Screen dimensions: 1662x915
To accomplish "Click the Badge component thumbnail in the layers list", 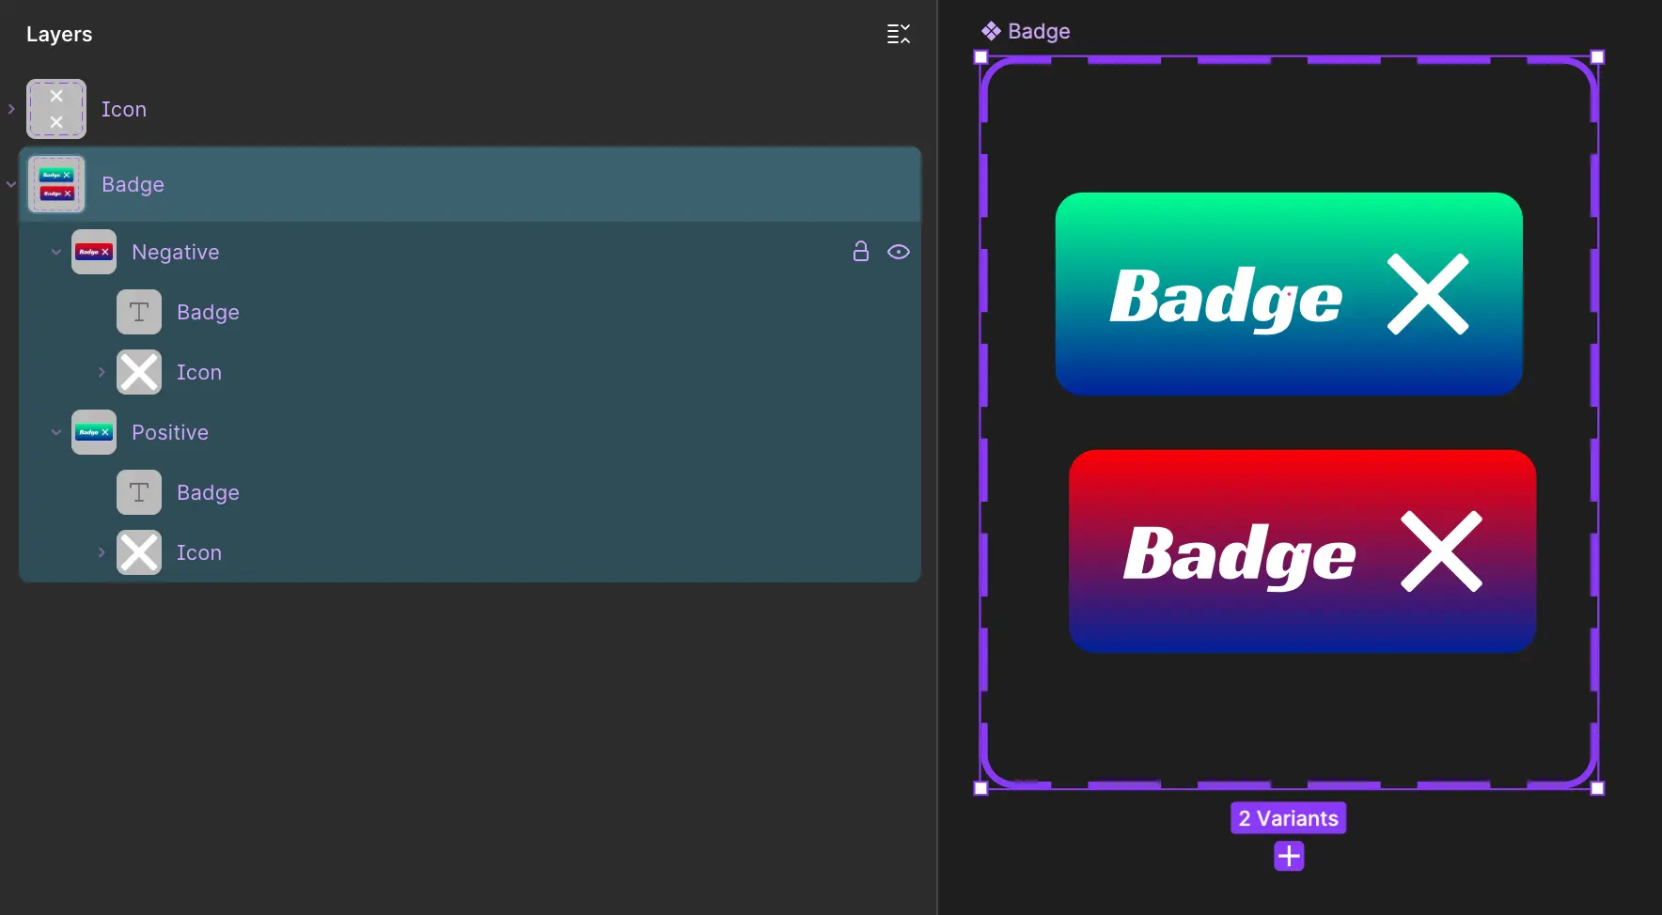I will click(55, 184).
